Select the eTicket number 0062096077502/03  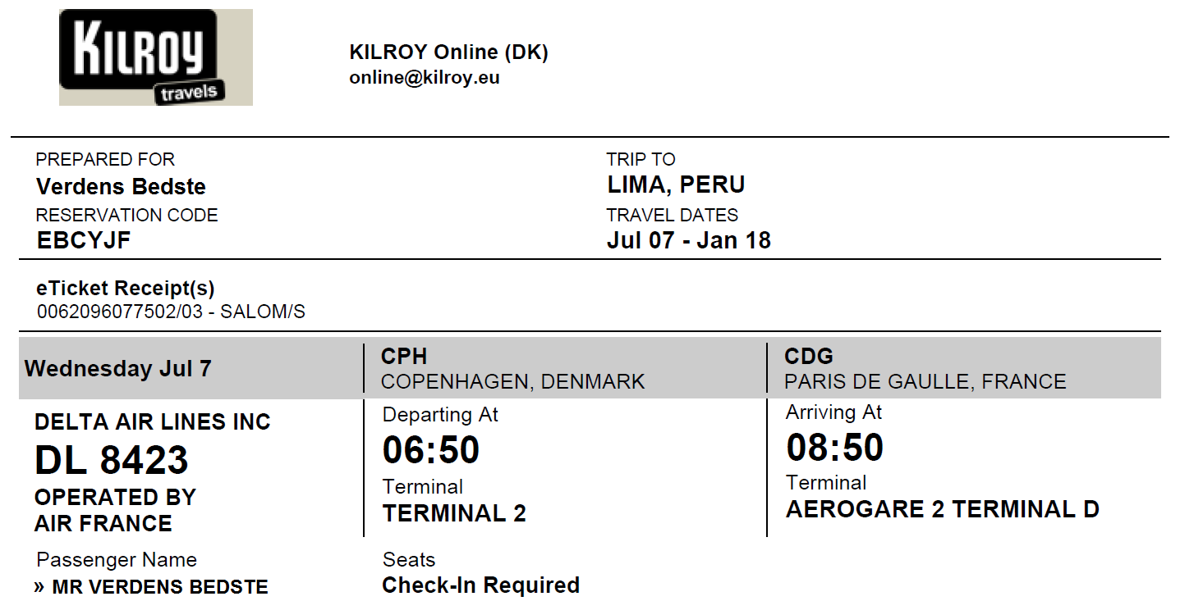124,312
